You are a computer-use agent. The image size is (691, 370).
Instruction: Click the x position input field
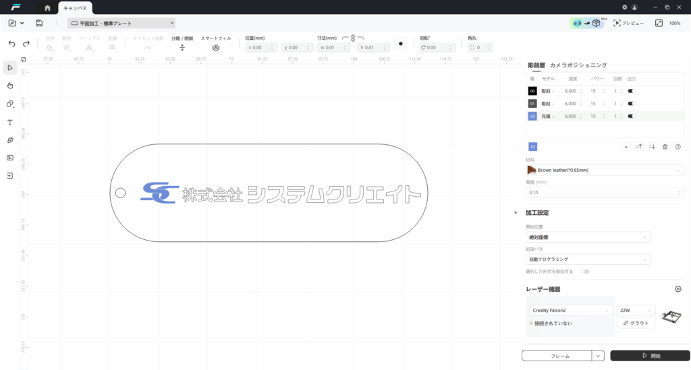click(x=261, y=48)
